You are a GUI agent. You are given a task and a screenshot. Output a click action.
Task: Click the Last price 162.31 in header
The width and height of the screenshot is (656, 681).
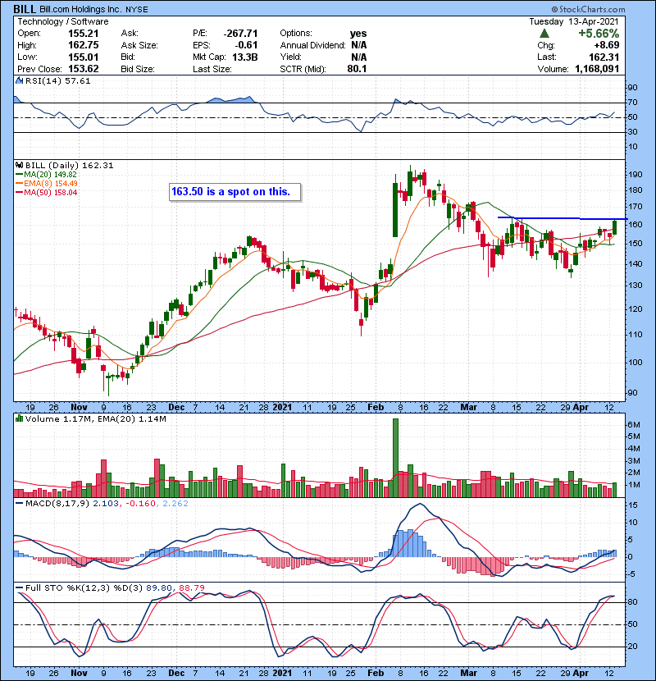click(x=604, y=57)
